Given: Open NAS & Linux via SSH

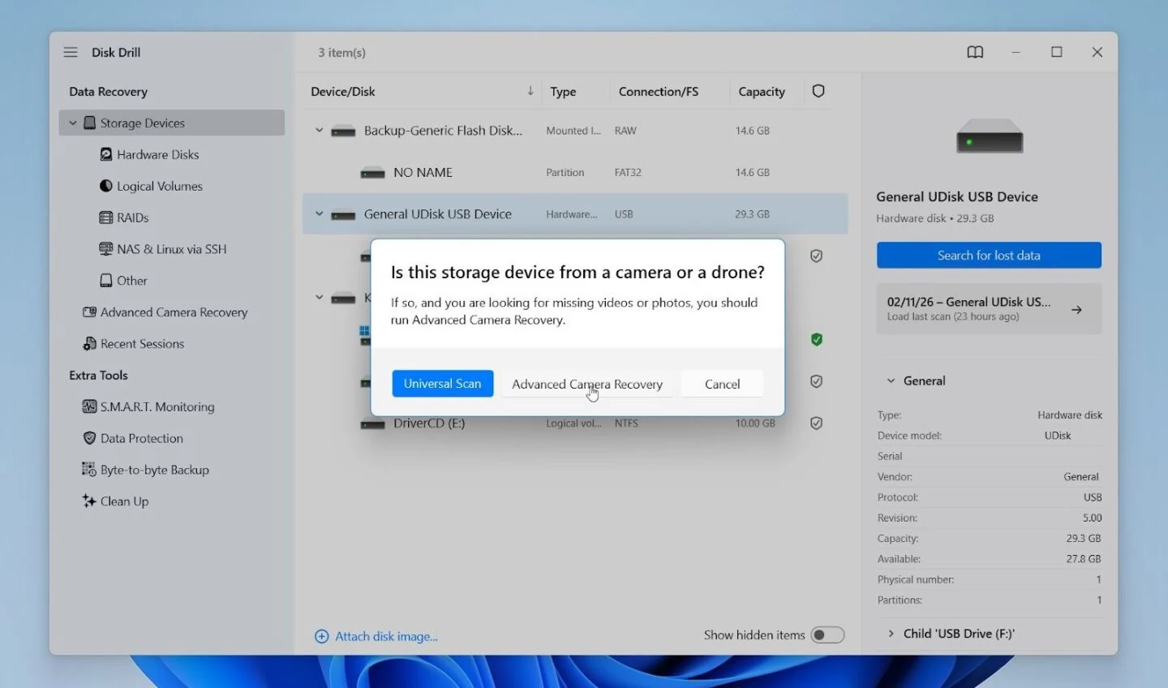Looking at the screenshot, I should [x=170, y=249].
